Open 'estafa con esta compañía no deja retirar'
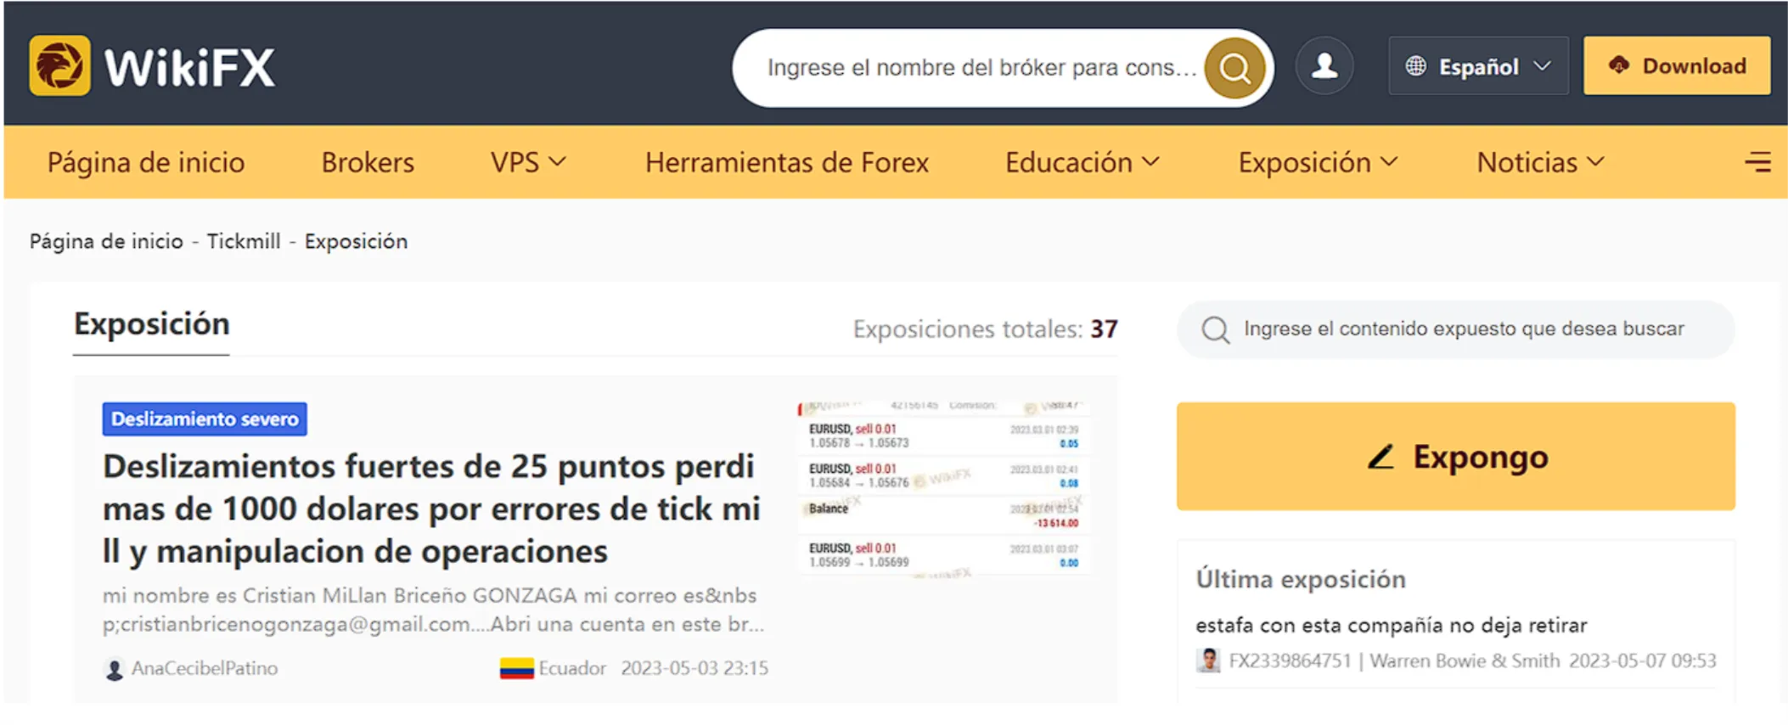This screenshot has width=1788, height=725. click(1392, 625)
